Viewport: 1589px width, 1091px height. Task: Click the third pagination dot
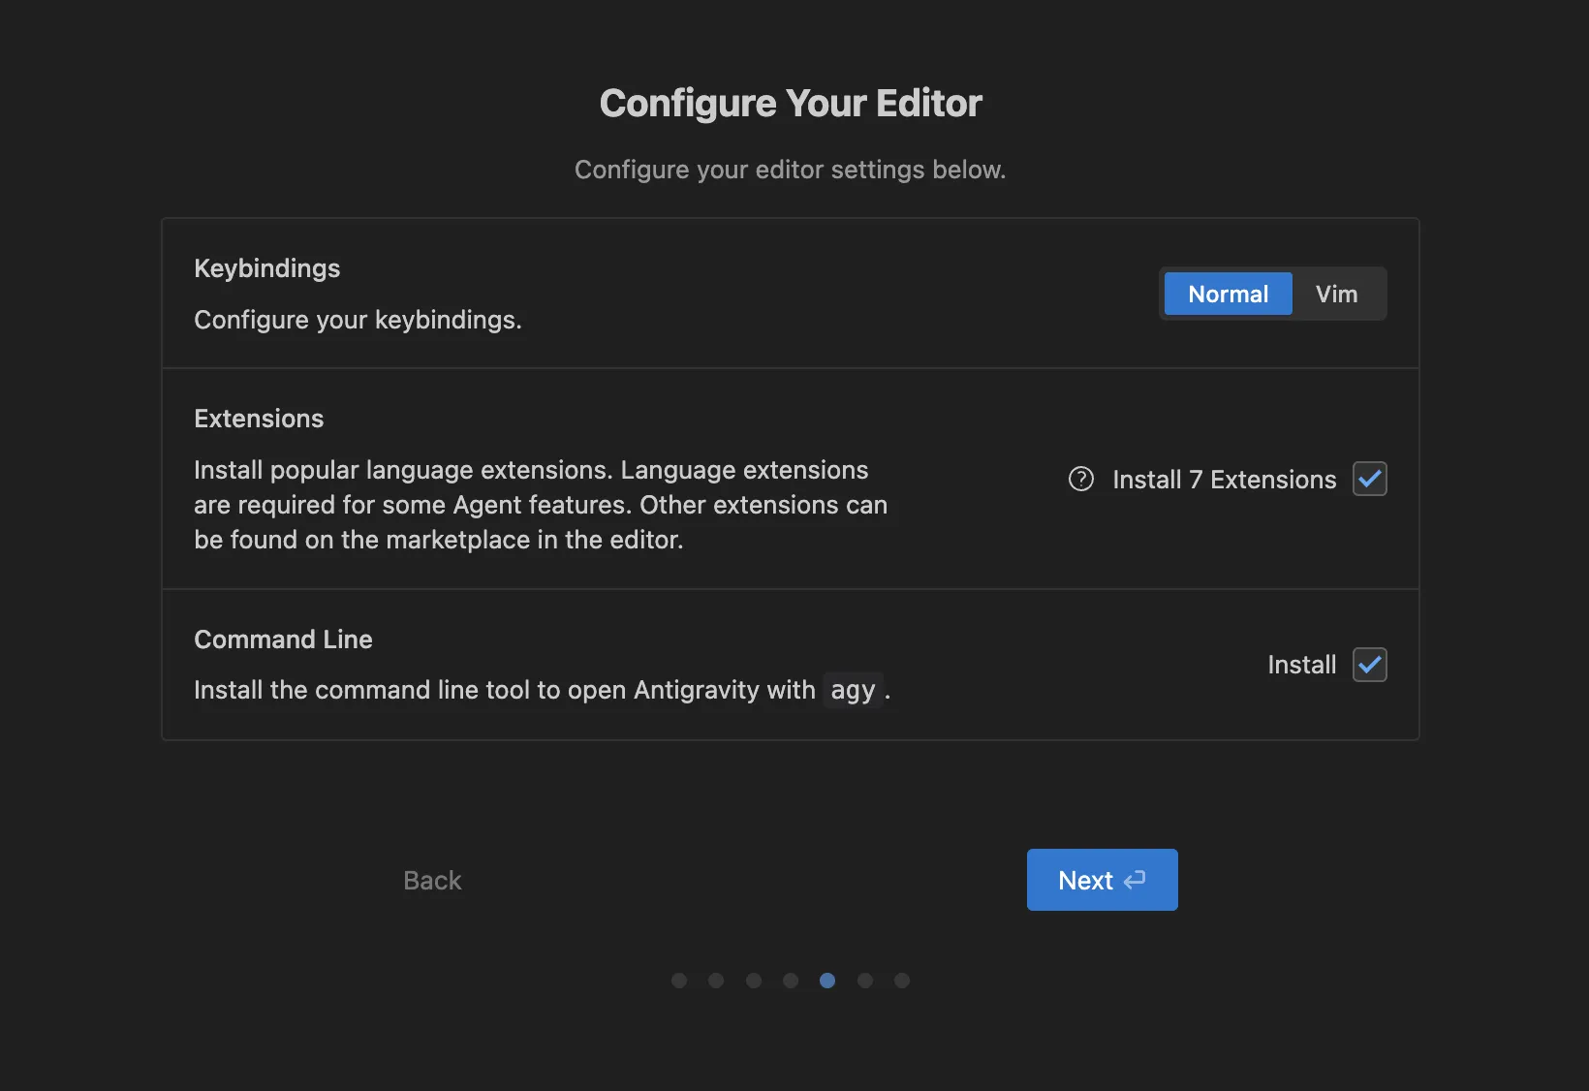point(754,981)
